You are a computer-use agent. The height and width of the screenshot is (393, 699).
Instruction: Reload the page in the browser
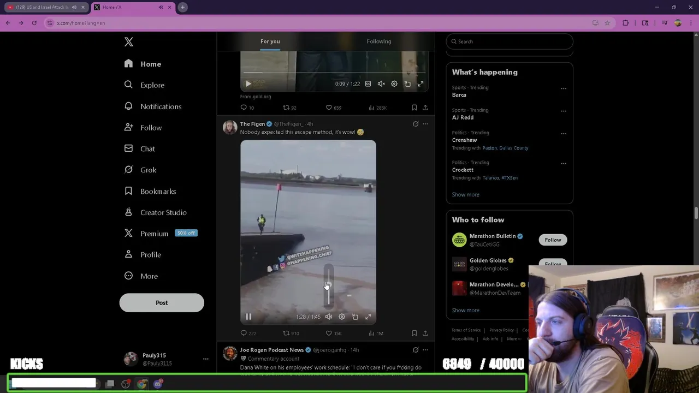pyautogui.click(x=34, y=23)
